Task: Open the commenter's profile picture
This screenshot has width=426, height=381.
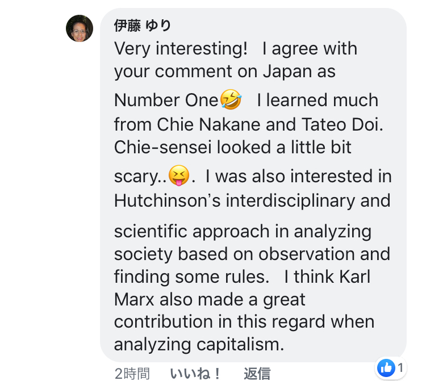Action: pos(80,28)
